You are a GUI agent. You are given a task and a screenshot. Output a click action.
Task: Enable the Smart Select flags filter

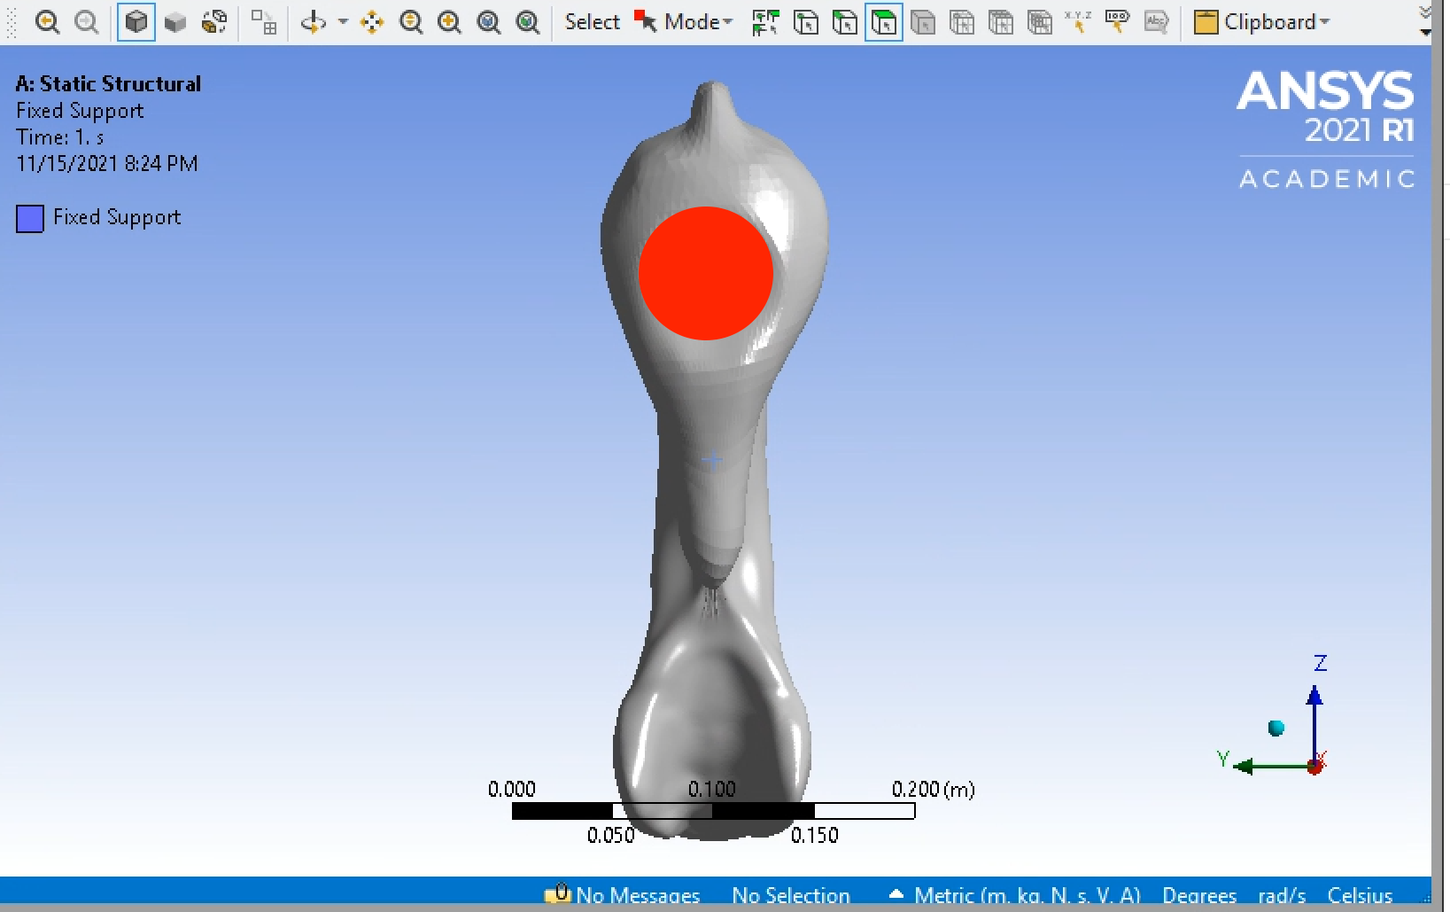[765, 22]
